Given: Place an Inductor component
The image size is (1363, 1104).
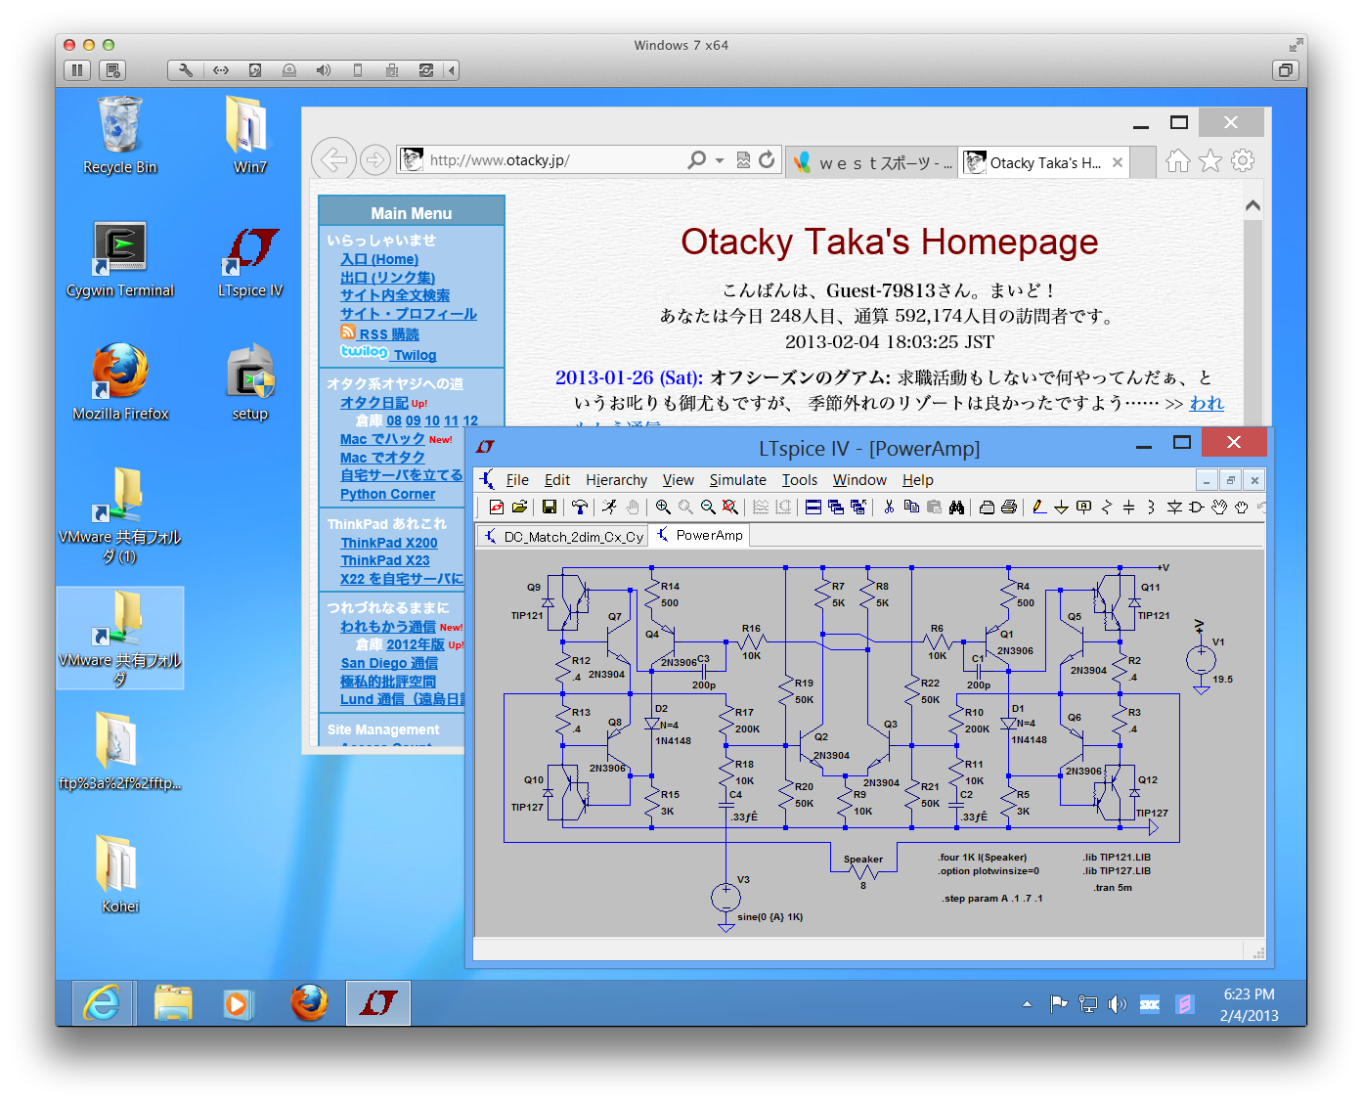Looking at the screenshot, I should click(x=1151, y=507).
